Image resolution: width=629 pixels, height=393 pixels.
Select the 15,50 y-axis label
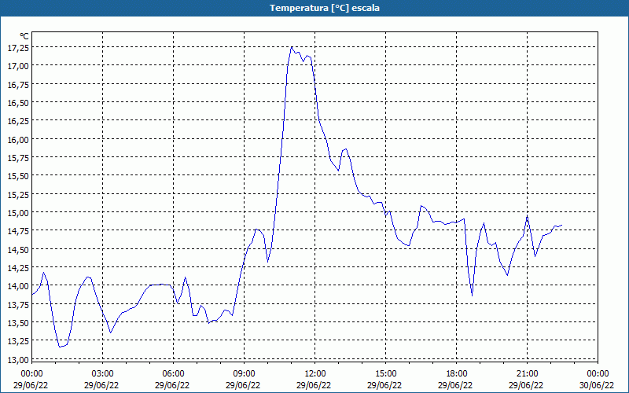point(18,175)
